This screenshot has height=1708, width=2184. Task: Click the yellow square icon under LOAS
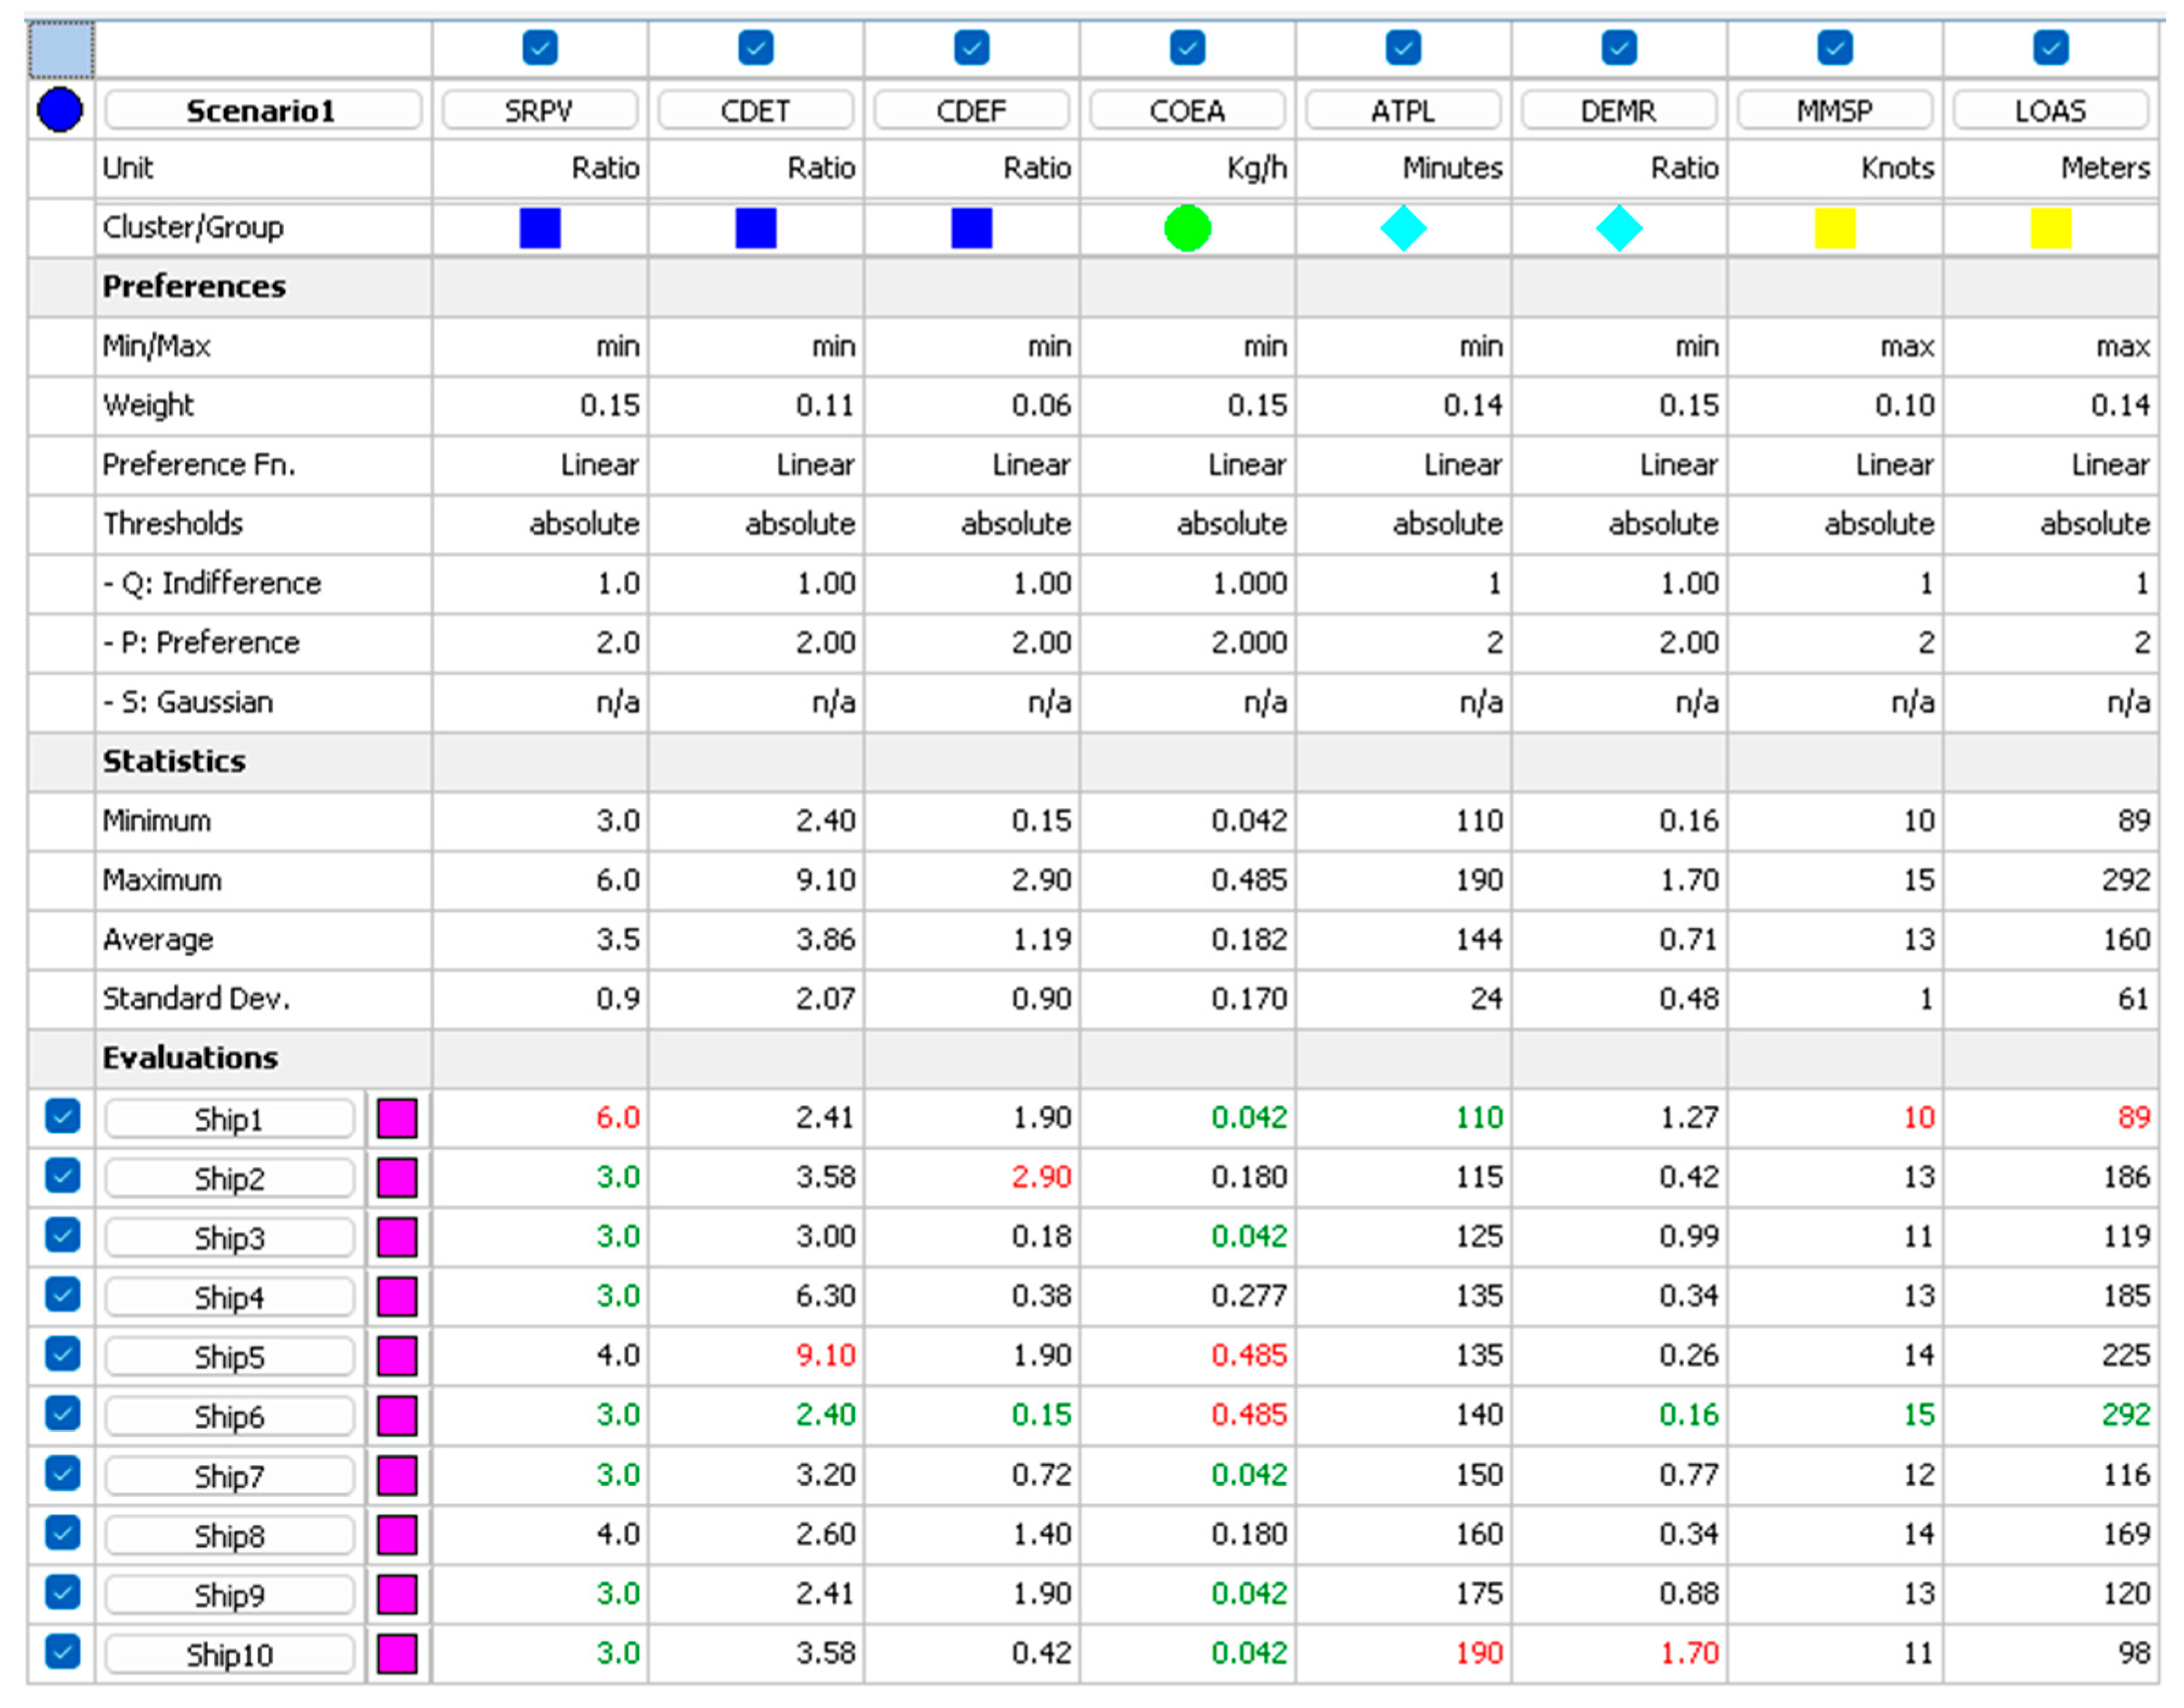pos(2051,228)
